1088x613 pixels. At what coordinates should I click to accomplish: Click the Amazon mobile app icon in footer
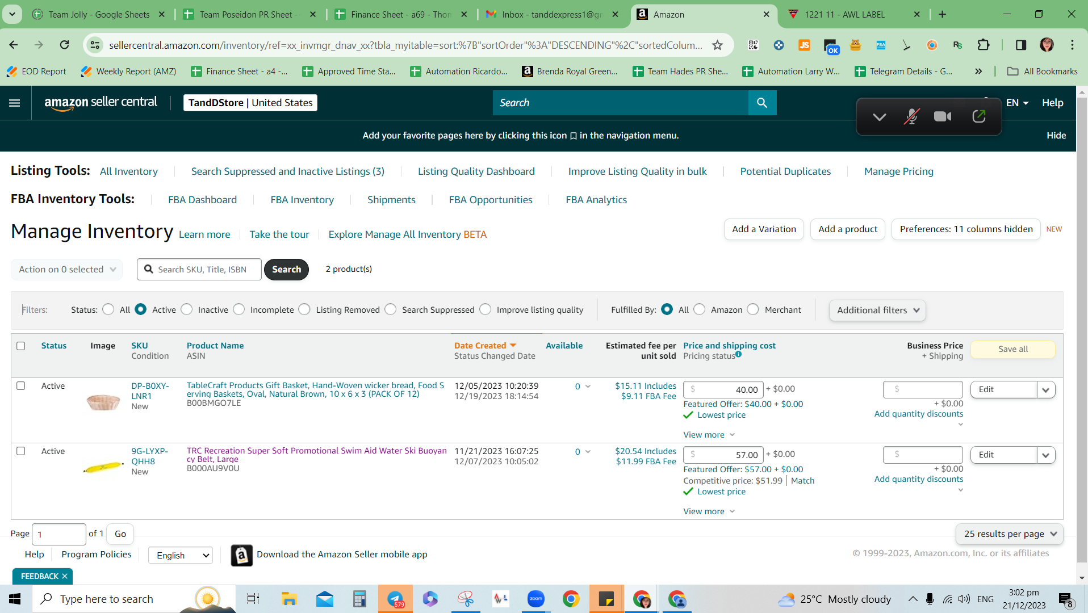point(242,555)
